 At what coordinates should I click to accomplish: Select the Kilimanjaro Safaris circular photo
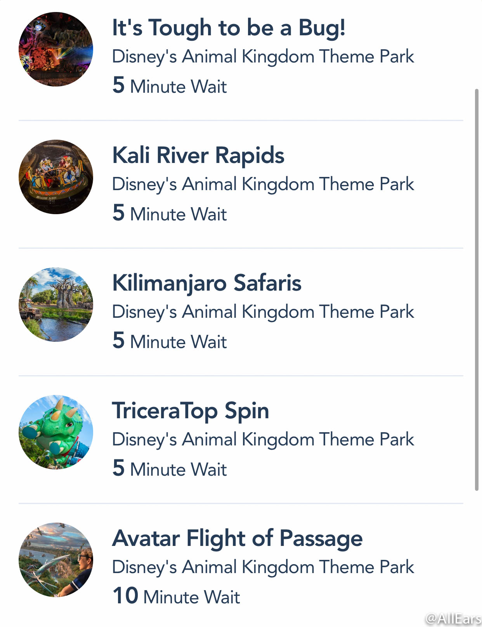[x=56, y=305]
